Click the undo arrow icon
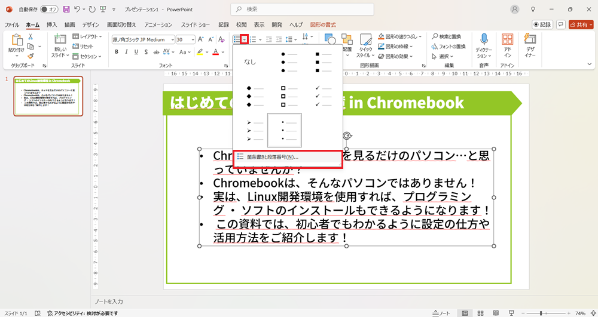 [77, 9]
